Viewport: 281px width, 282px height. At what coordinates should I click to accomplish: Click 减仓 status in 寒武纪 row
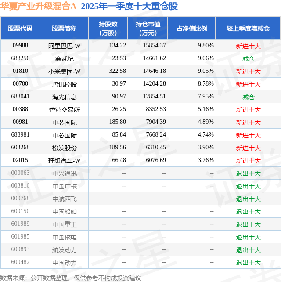click(x=248, y=59)
